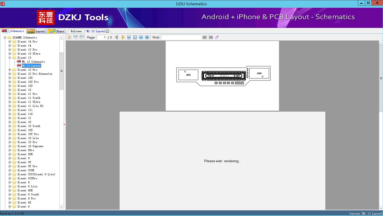Click the fit width icon
The image size is (383, 216).
129,37
